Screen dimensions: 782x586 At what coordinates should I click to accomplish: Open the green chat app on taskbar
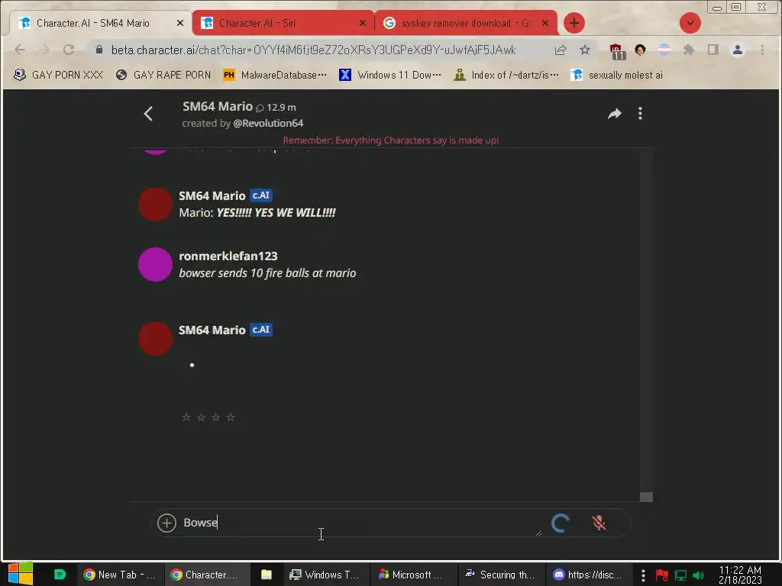coord(60,574)
